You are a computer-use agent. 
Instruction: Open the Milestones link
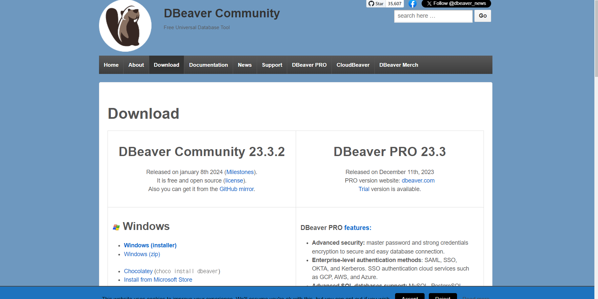[240, 172]
